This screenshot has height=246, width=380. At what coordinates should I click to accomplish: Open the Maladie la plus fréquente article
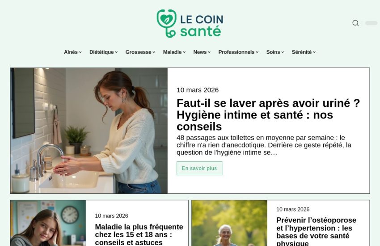tap(139, 234)
